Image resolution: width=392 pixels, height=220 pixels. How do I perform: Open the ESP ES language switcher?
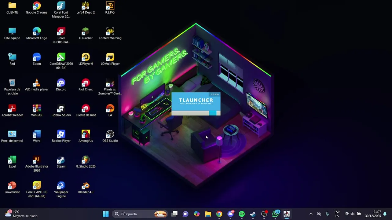click(x=337, y=214)
